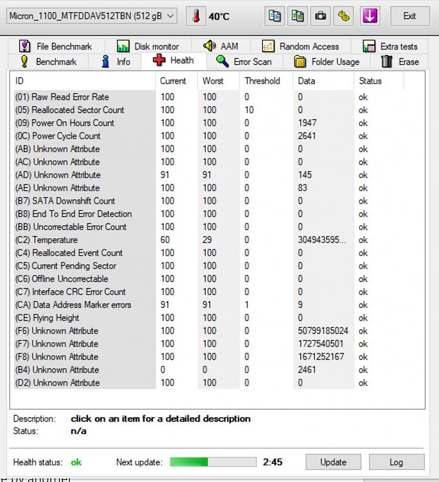Click the purple minimize-to-tray arrow icon
This screenshot has height=482, width=439.
tap(370, 16)
